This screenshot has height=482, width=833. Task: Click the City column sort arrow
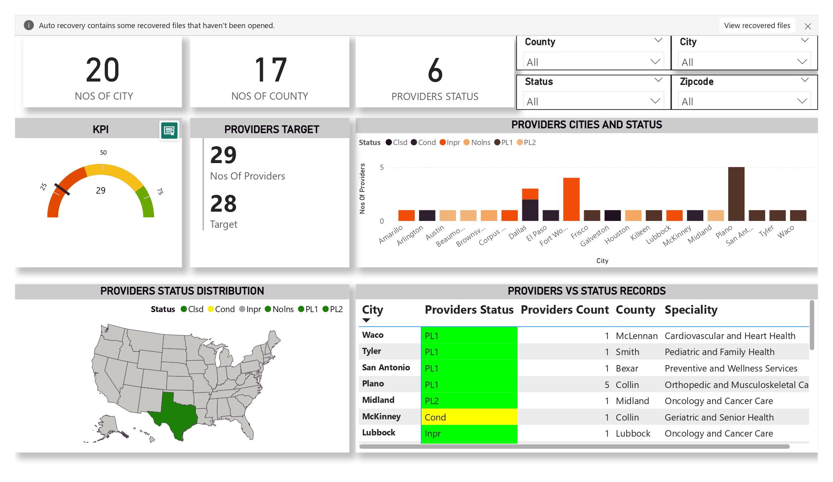(366, 320)
